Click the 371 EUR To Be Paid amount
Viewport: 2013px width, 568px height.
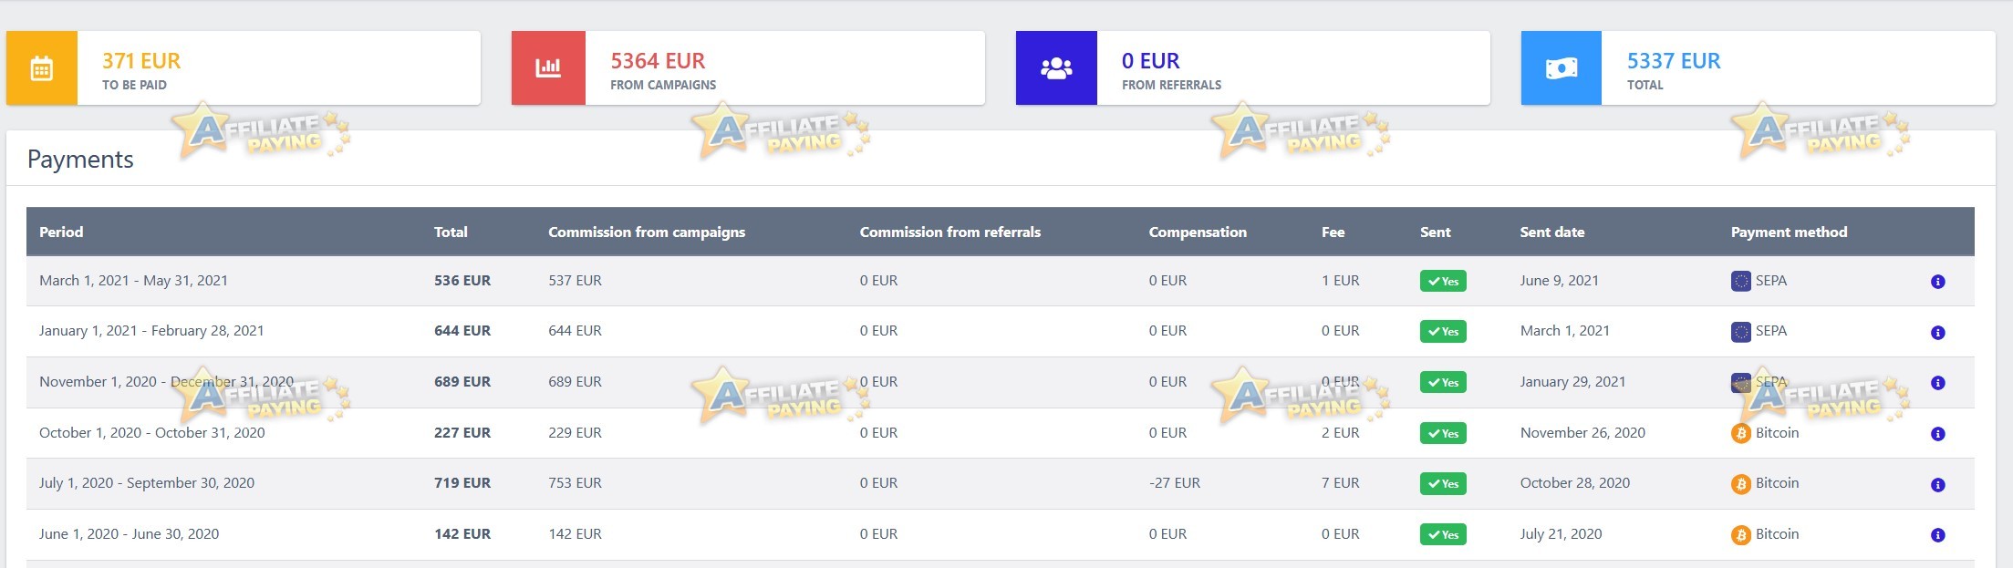[x=141, y=61]
